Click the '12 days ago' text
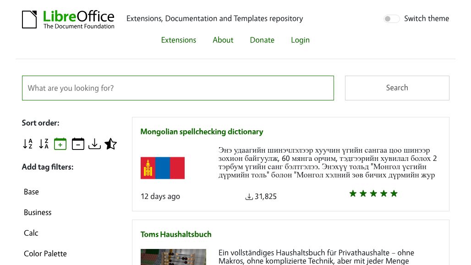This screenshot has width=471, height=265. click(160, 197)
